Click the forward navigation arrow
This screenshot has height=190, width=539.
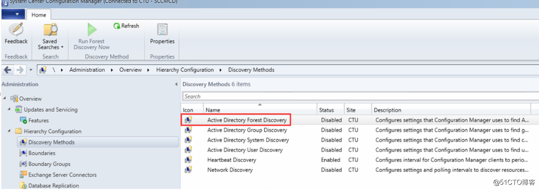click(x=21, y=70)
